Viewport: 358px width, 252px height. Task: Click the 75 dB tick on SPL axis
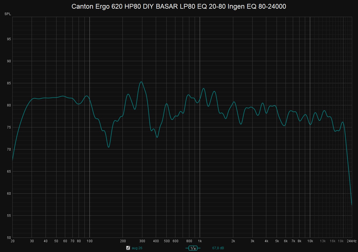point(9,127)
